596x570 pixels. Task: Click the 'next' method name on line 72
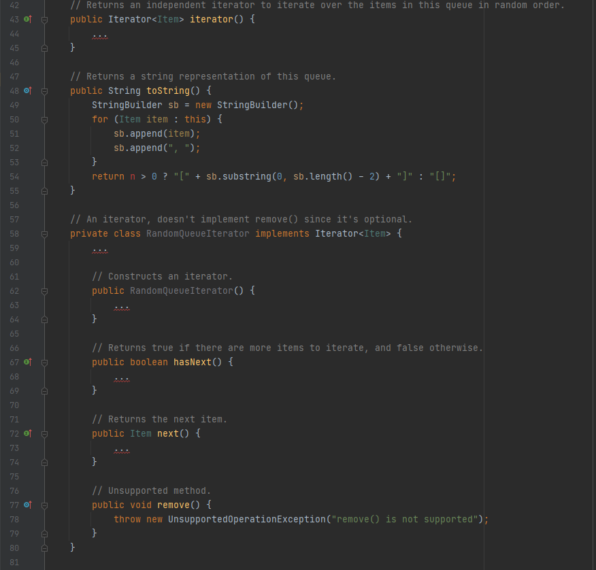[x=167, y=433]
